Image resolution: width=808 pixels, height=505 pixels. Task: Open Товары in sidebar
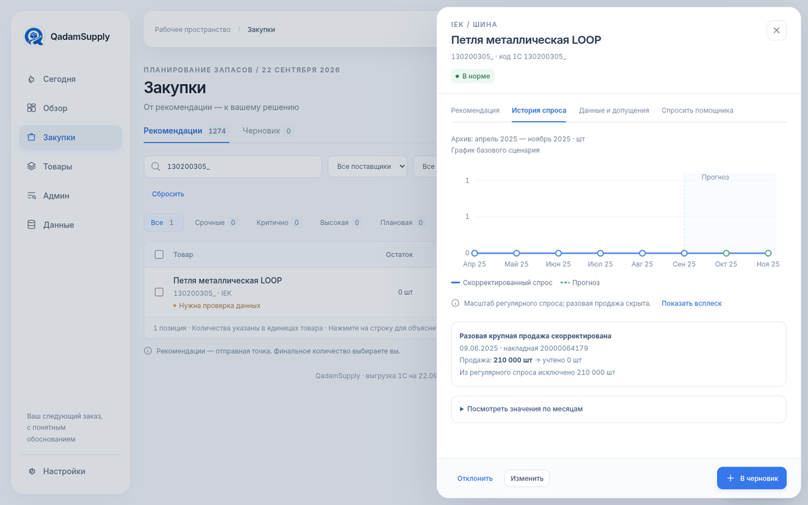[x=71, y=166]
